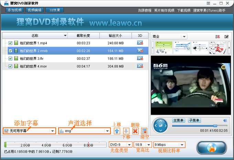Open the DVD-9 disc type dropdown
Screen dimensions: 234x160
coord(120,145)
